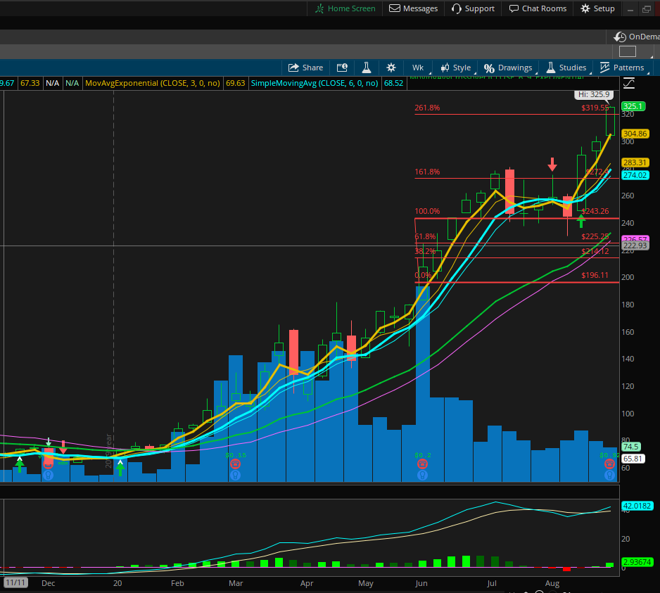Image resolution: width=660 pixels, height=593 pixels.
Task: Click the lightbulb icon near Jun
Action: (x=422, y=475)
